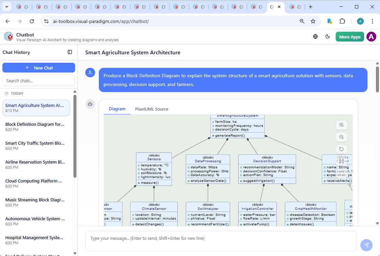Open the Chrome extensions puzzle icon

pyautogui.click(x=342, y=21)
